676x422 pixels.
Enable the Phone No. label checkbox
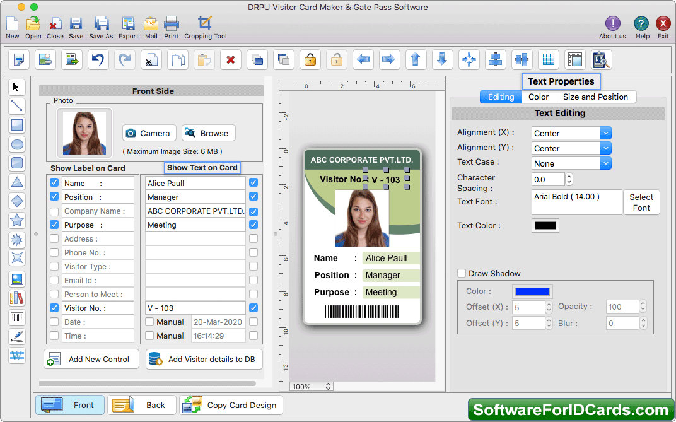click(x=54, y=252)
